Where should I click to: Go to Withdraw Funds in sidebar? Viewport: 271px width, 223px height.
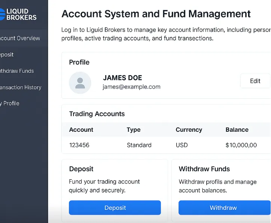pos(17,71)
